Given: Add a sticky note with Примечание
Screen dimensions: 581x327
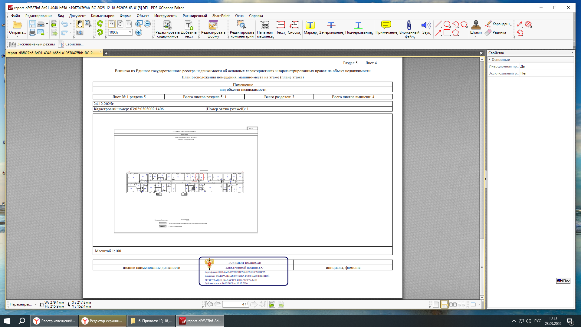Looking at the screenshot, I should (386, 25).
